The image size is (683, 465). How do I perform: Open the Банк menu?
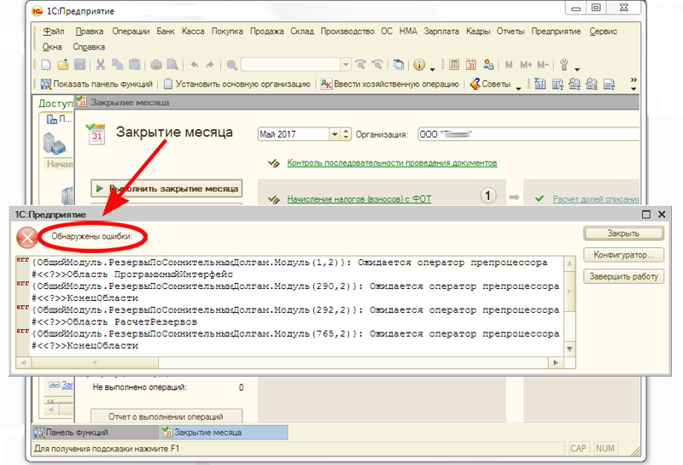pos(166,32)
